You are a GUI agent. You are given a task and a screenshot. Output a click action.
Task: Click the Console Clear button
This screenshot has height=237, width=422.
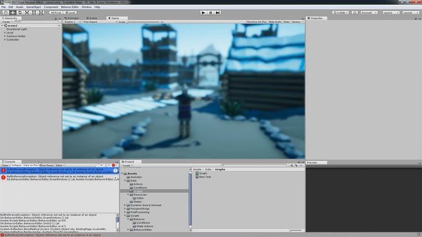click(x=5, y=165)
